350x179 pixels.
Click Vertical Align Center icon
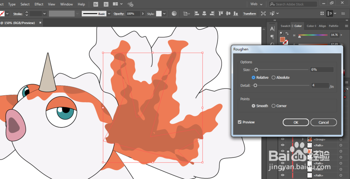228,14
